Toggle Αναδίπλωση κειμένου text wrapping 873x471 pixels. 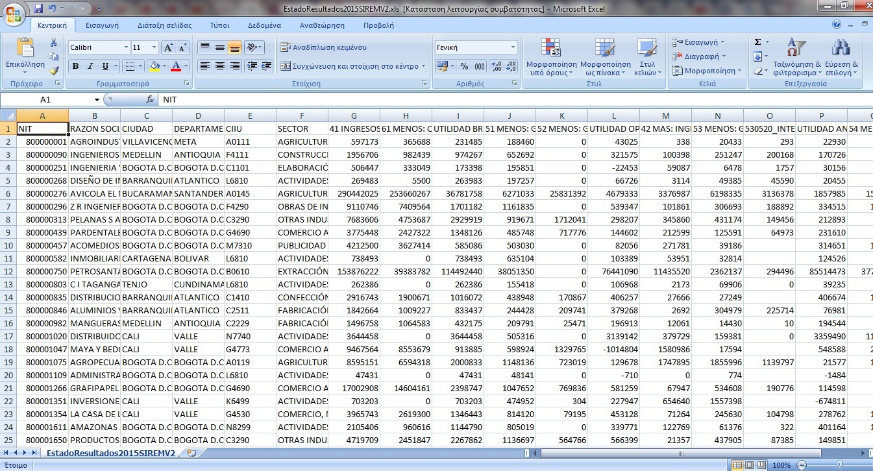(x=323, y=47)
